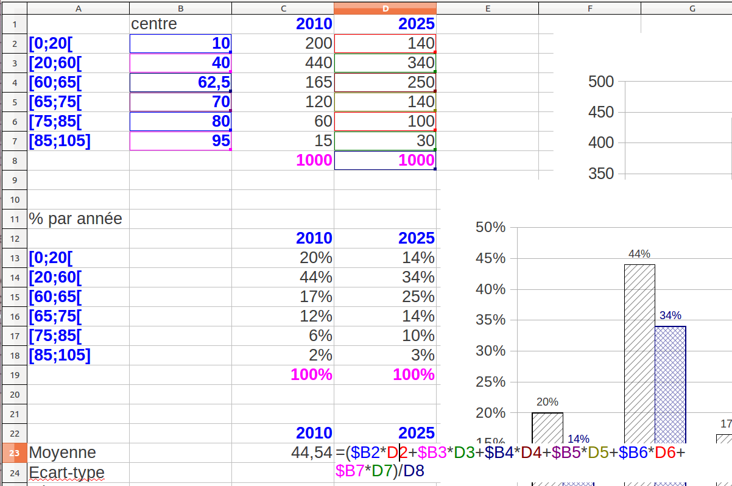Select the row 8 header
The width and height of the screenshot is (732, 486).
pos(13,160)
